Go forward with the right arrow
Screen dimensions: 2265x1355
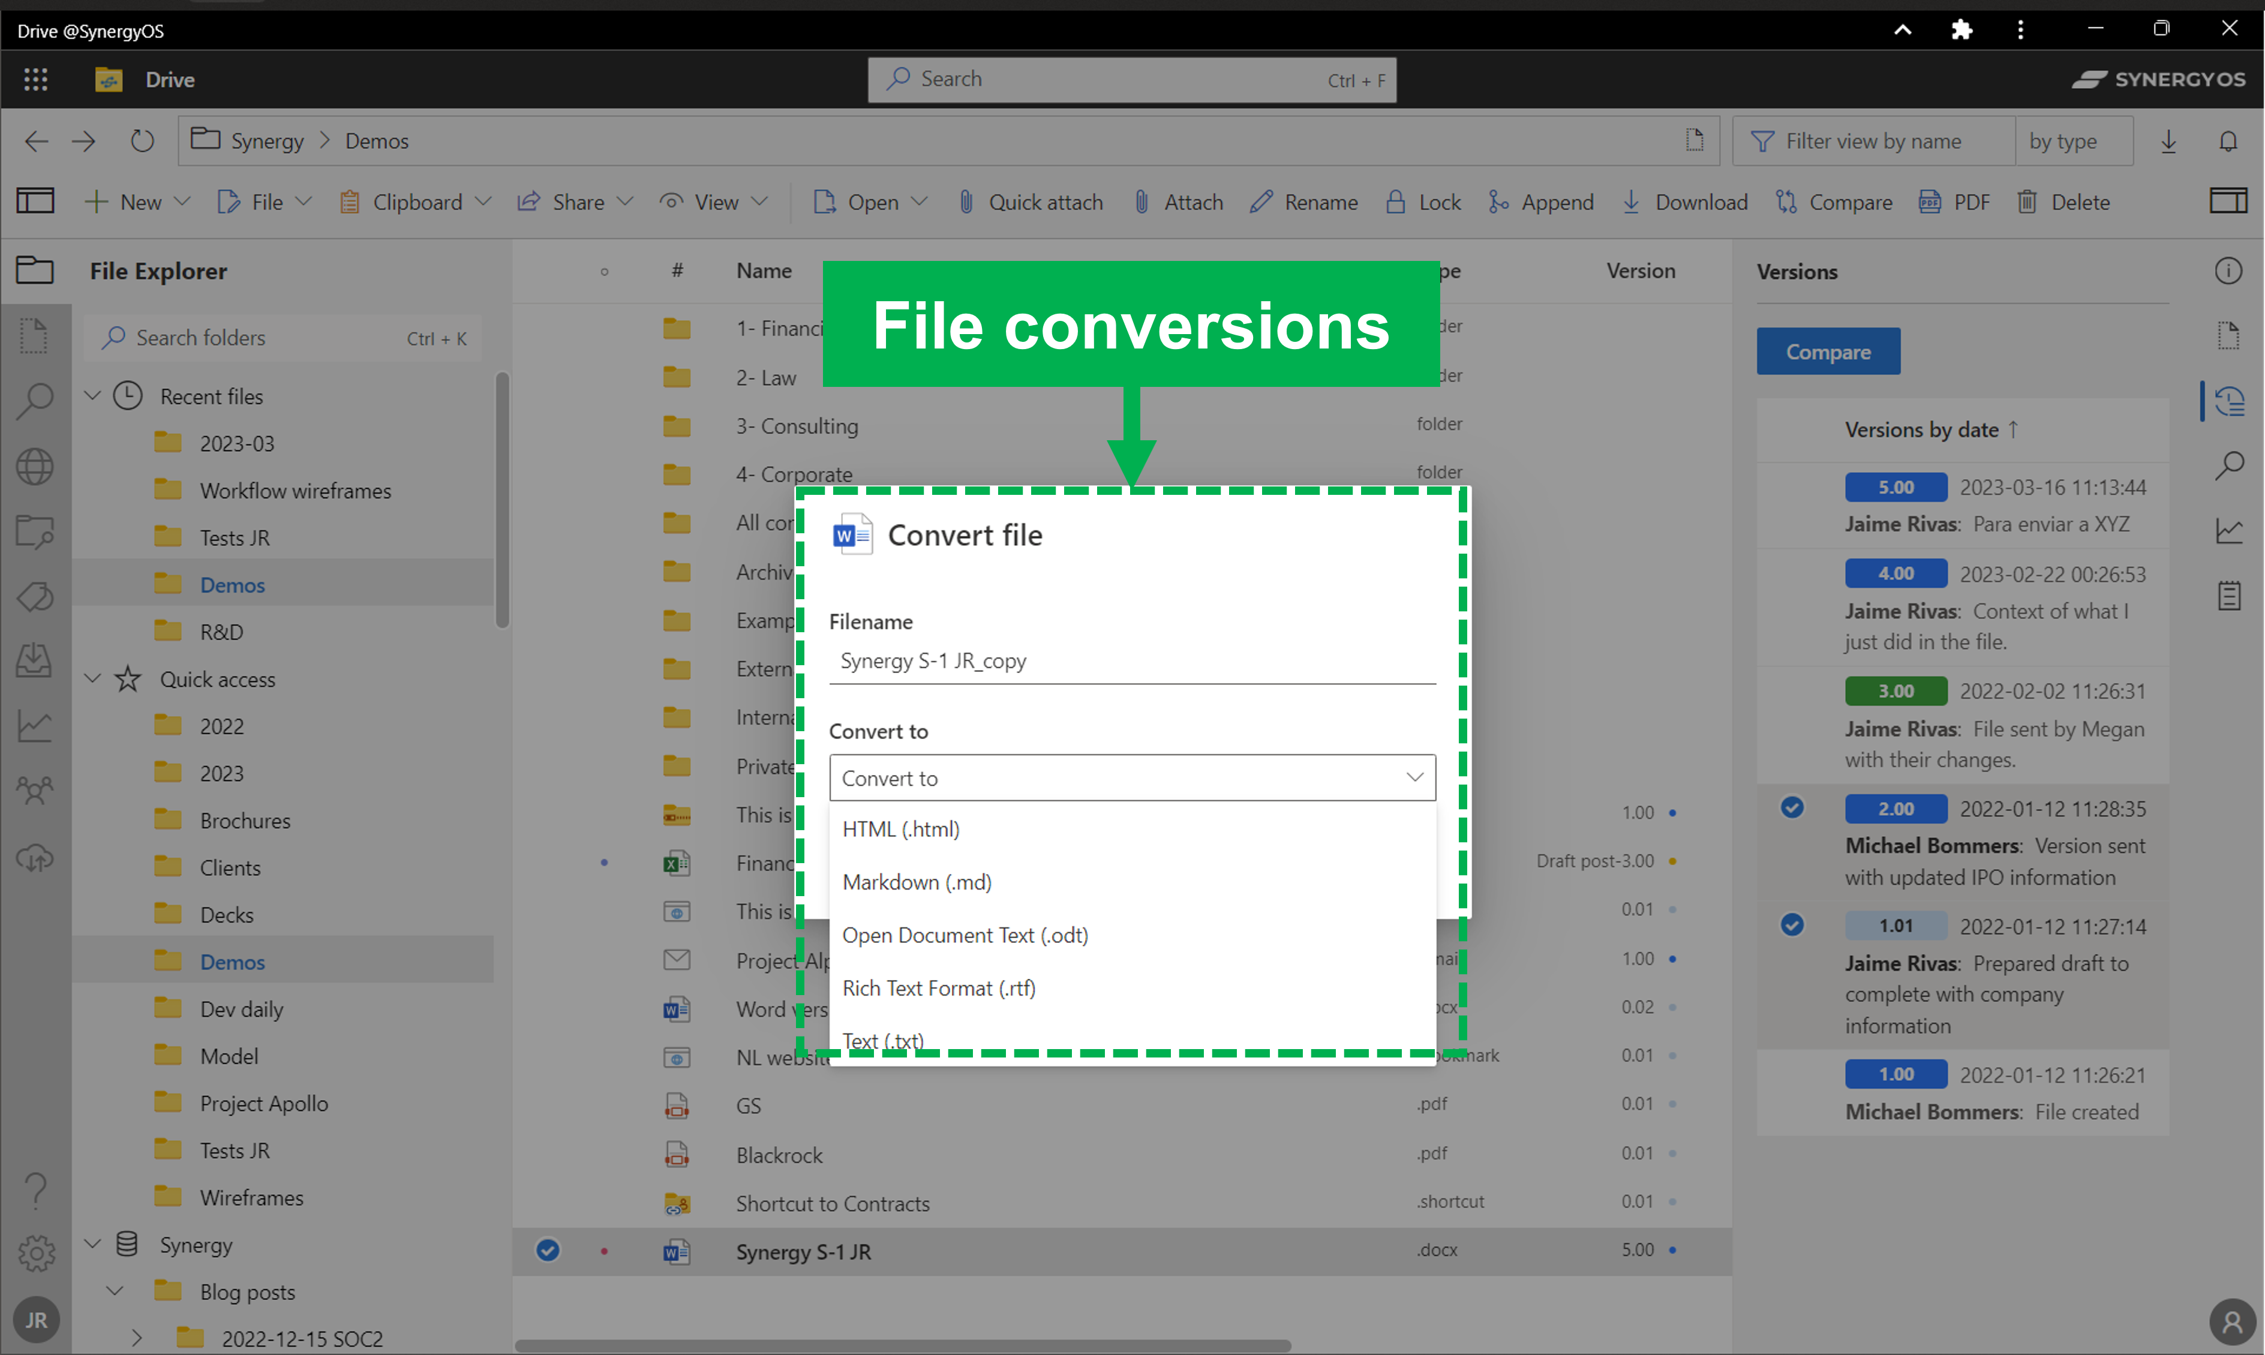tap(84, 140)
